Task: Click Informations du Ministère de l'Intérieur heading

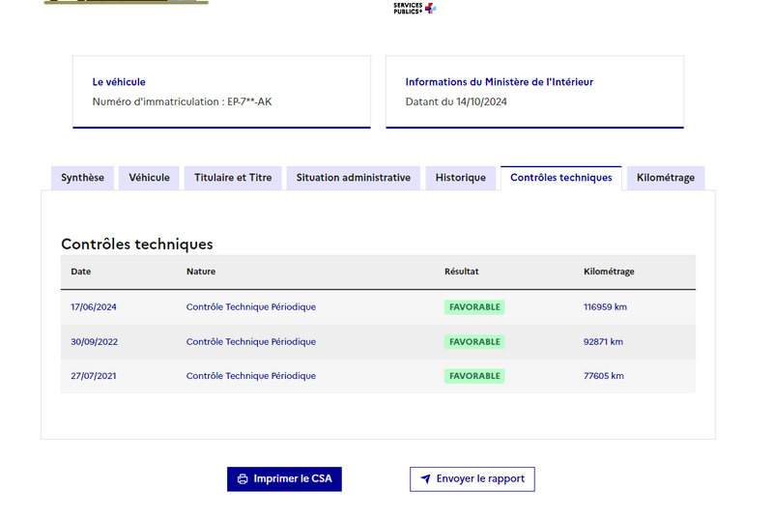Action: coord(500,82)
